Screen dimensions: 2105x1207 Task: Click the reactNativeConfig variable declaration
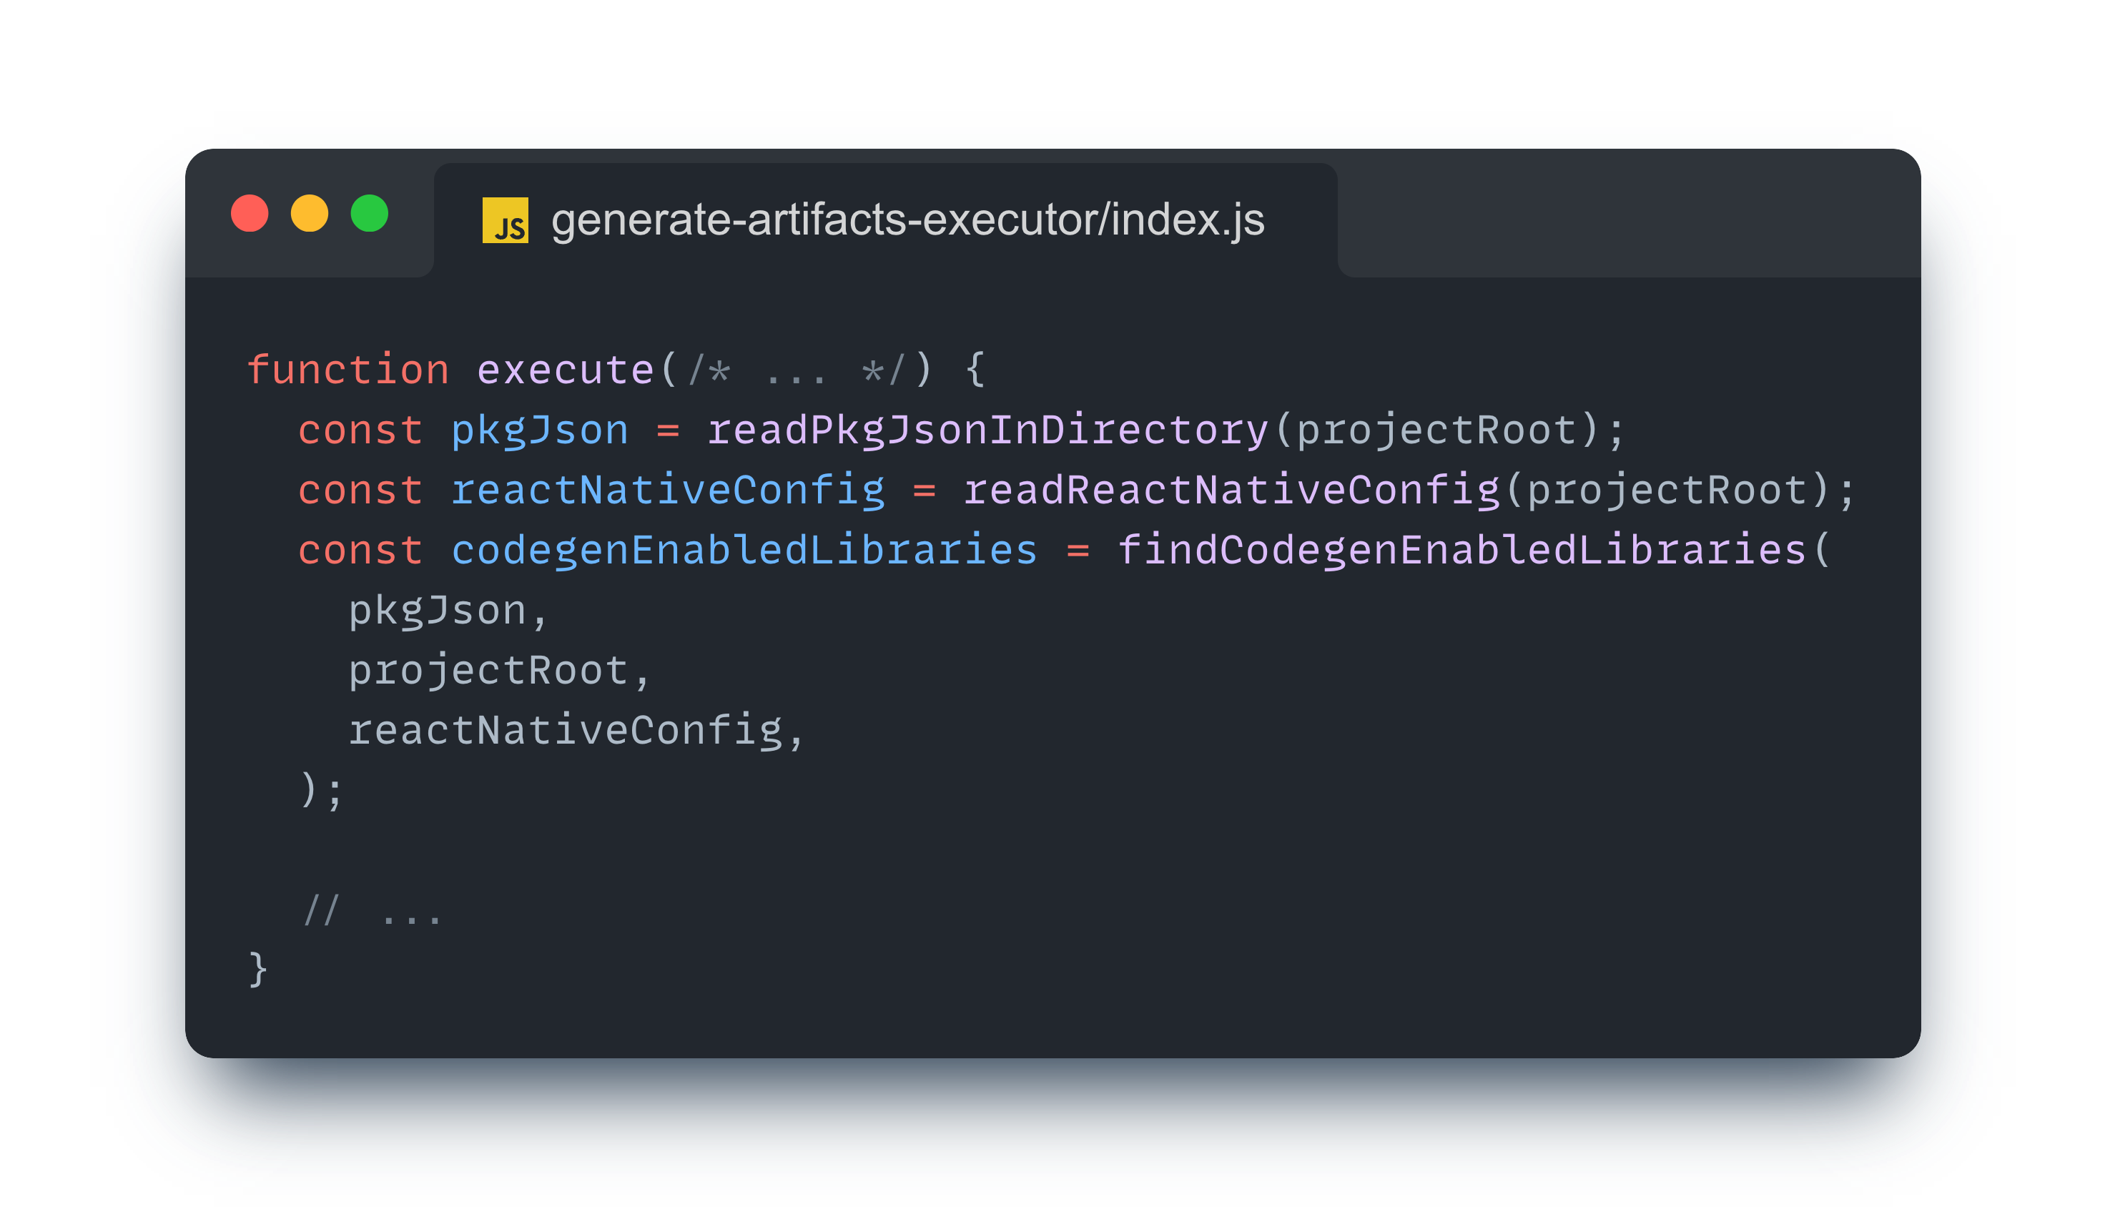(667, 490)
